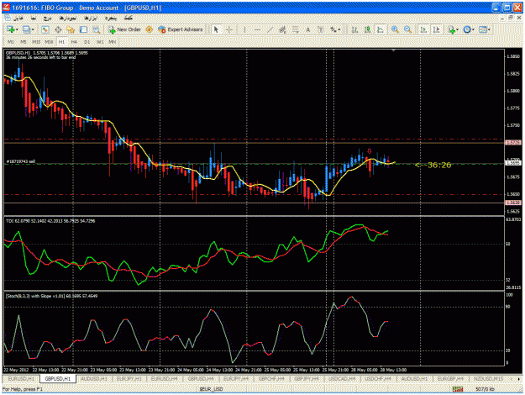Switch timeframe to M5

(24, 42)
